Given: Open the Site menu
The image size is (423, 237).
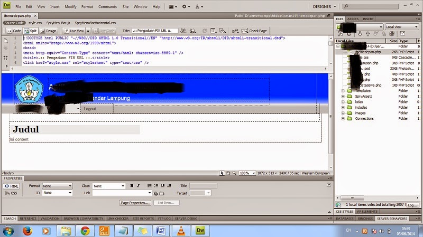Looking at the screenshot, I should 125,7.
